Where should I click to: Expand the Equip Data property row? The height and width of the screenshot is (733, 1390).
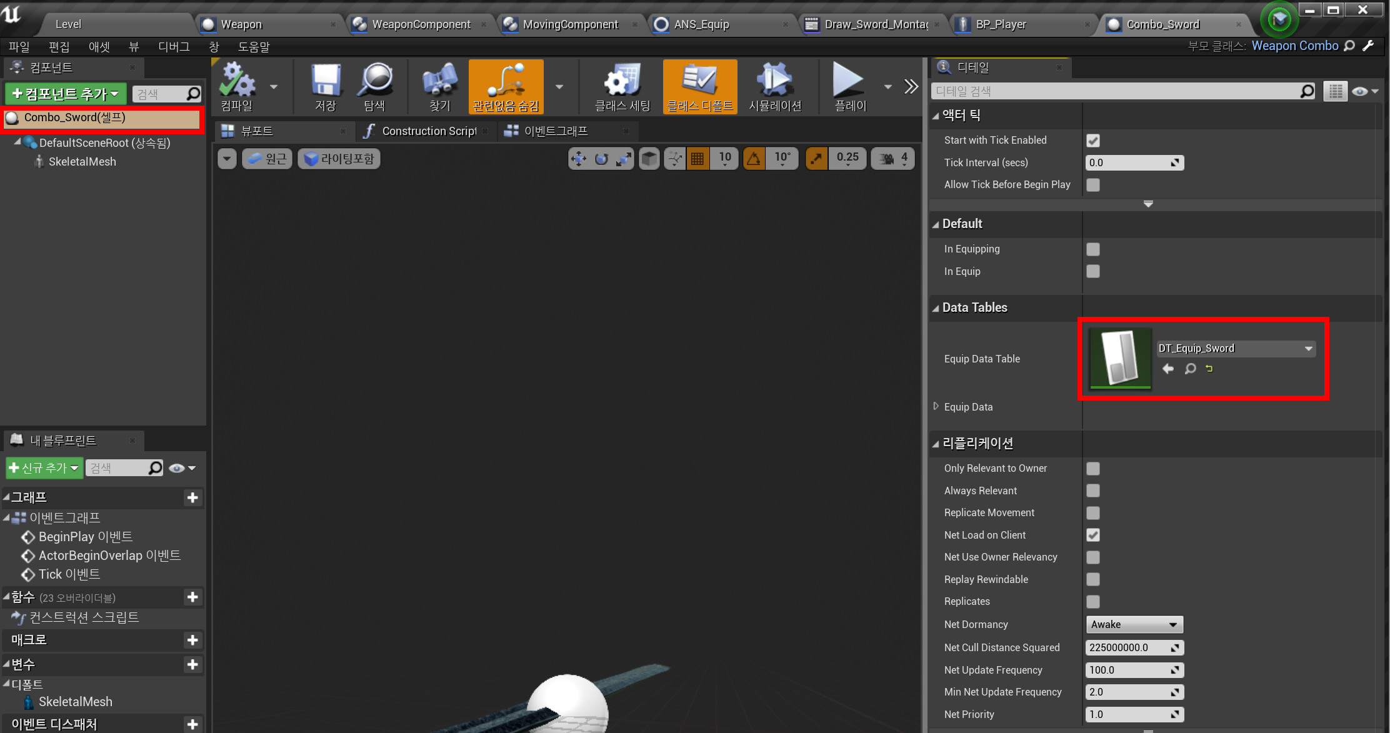(x=936, y=406)
